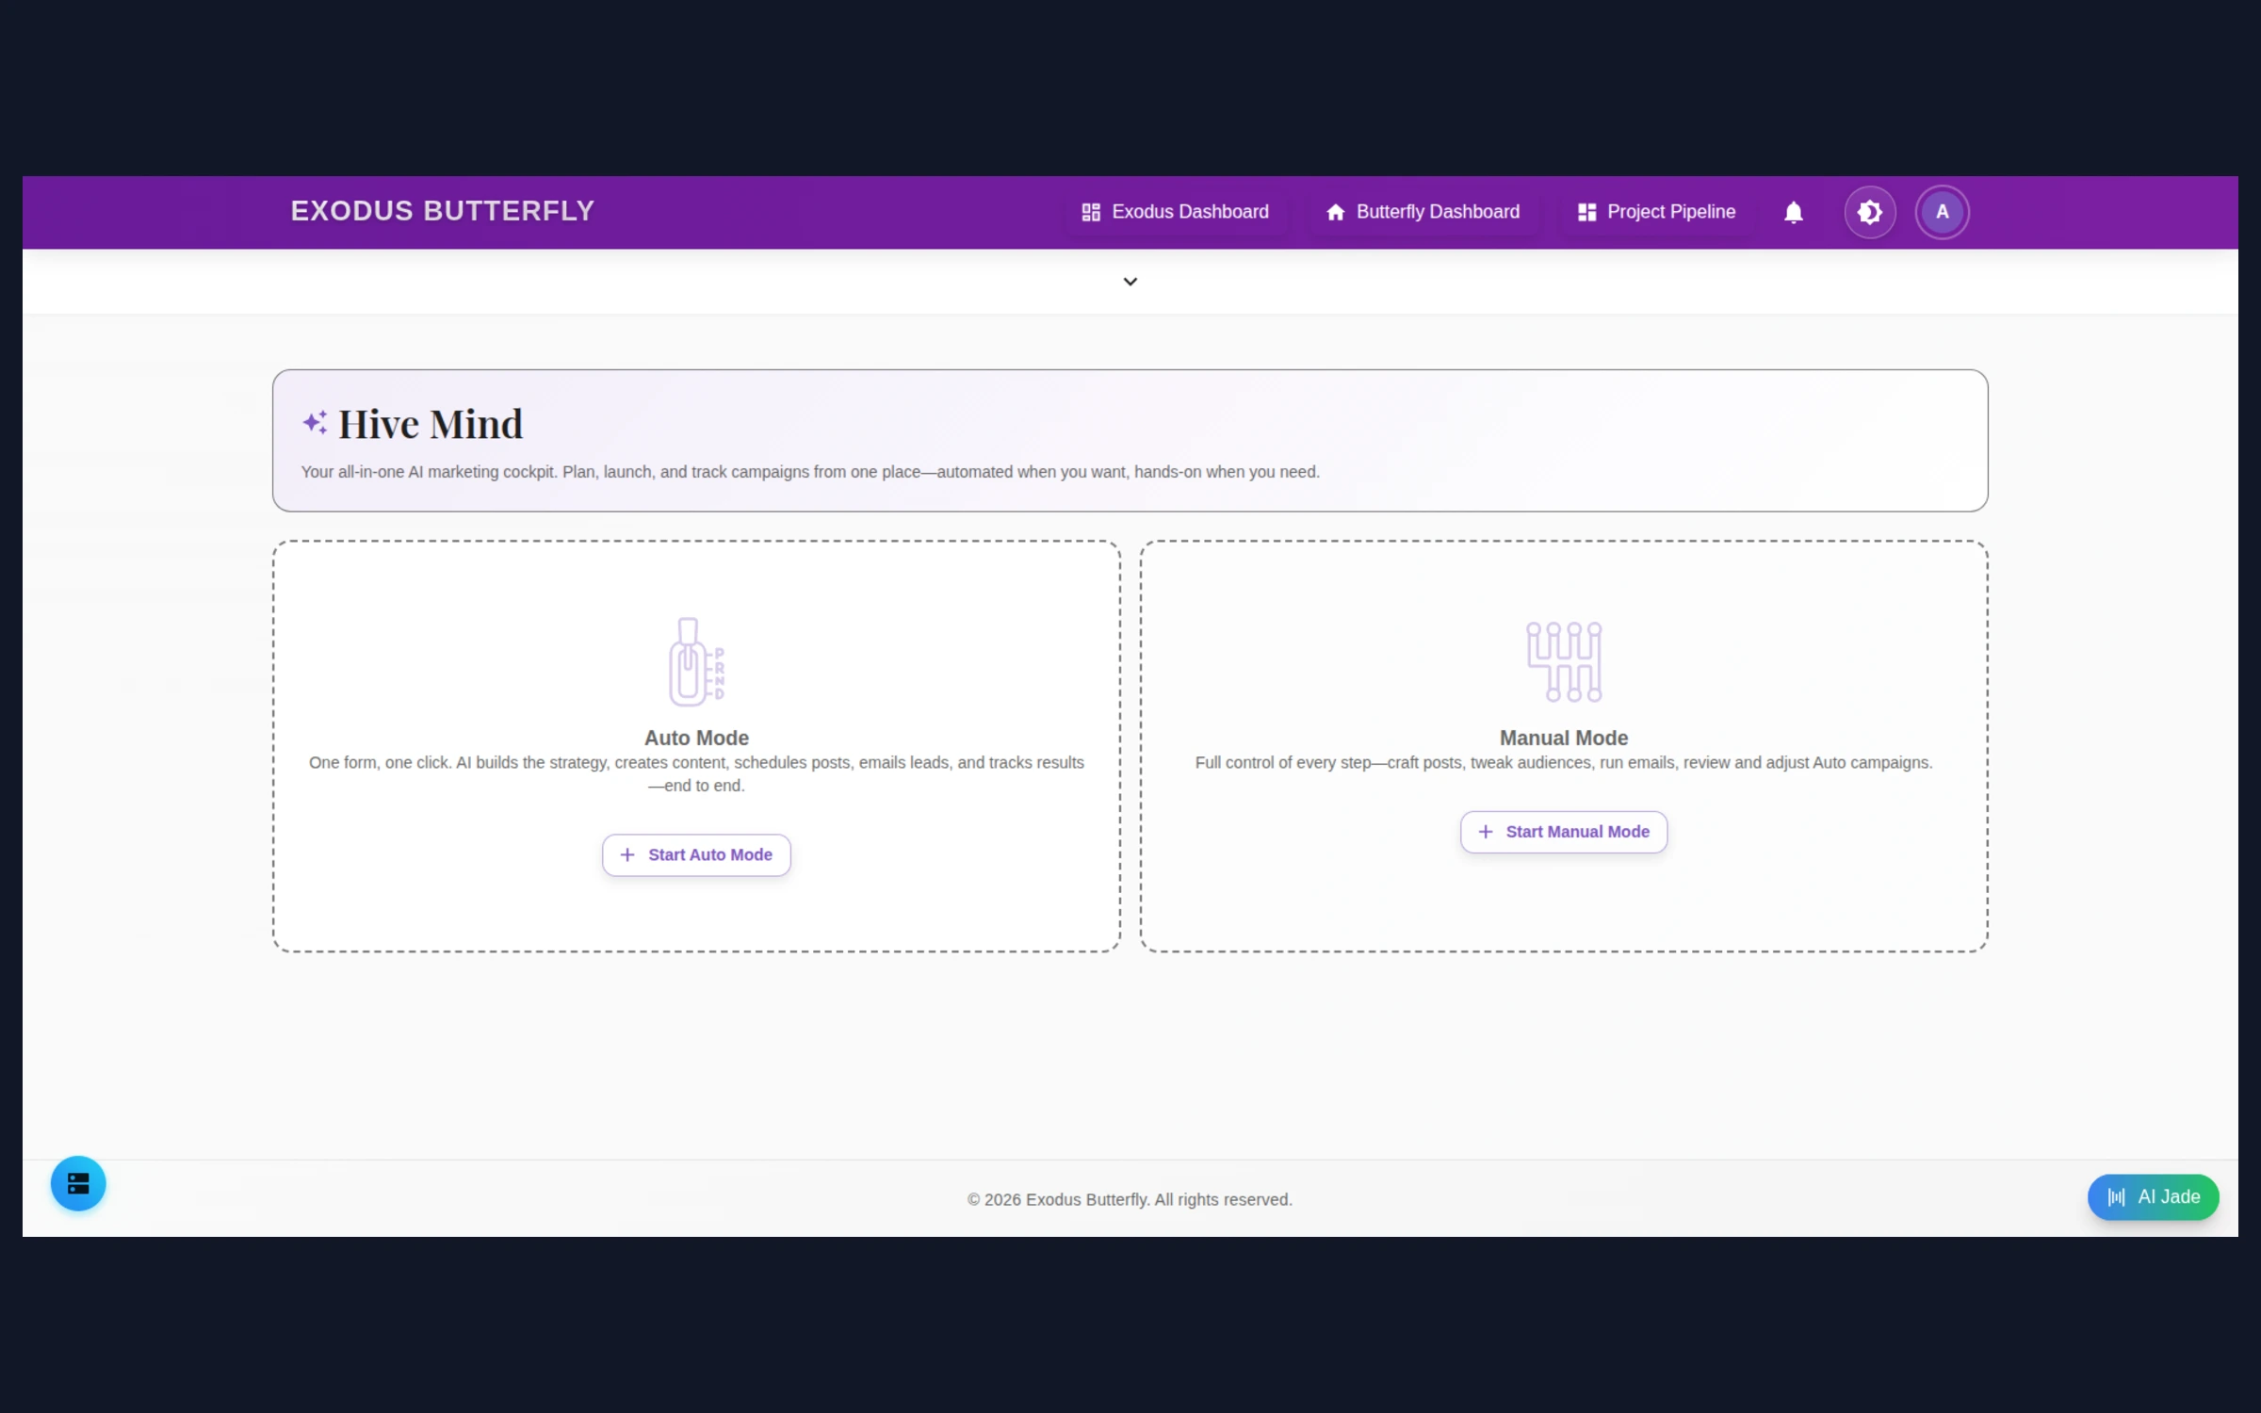Screen dimensions: 2261x1413
Task: Click the plus icon in Start Auto Mode
Action: coord(627,854)
